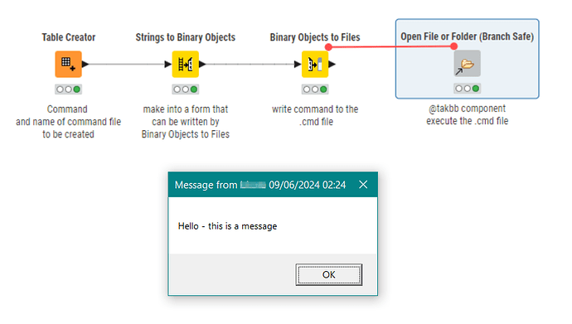Click the 'make into a form that' annotation
The height and width of the screenshot is (324, 572).
click(x=186, y=122)
